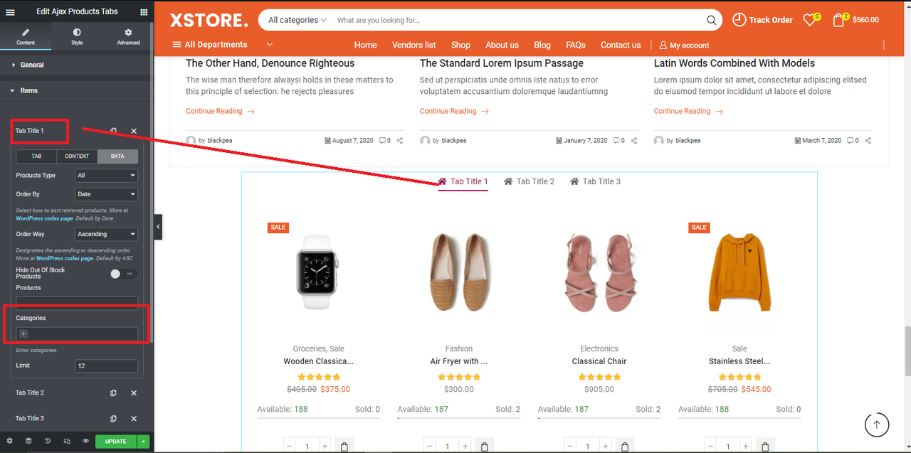Open Continue Reading under The Other Hand post
The height and width of the screenshot is (453, 911).
coord(220,111)
